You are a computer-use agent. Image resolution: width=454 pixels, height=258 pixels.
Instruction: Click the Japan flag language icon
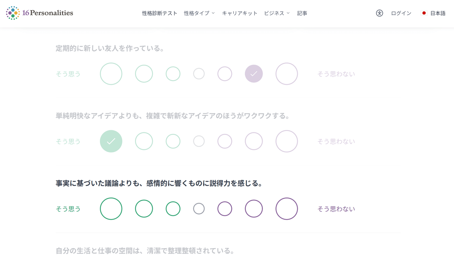(x=424, y=13)
